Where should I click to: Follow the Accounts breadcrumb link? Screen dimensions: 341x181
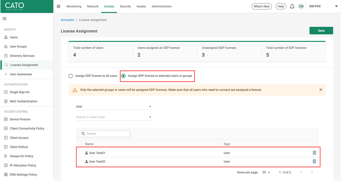67,20
